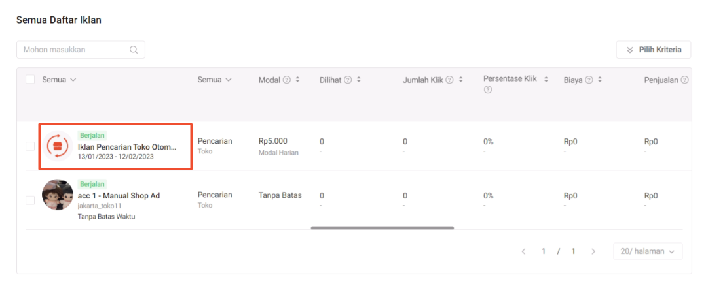Screen dimensions: 706x284
Task: Open the Dilihat help question icon
Action: (x=348, y=80)
